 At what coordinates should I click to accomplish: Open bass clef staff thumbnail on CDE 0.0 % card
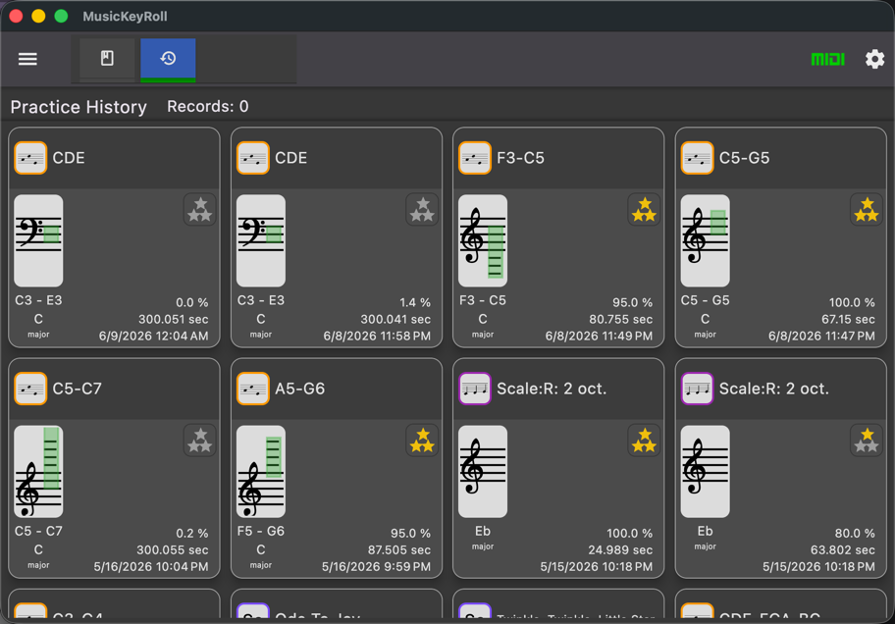pyautogui.click(x=38, y=240)
